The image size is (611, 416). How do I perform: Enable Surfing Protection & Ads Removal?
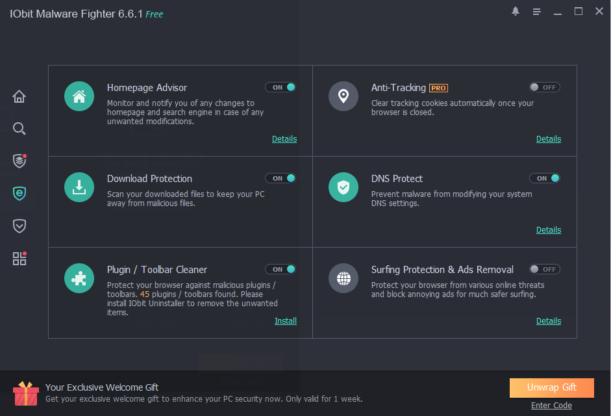click(544, 269)
